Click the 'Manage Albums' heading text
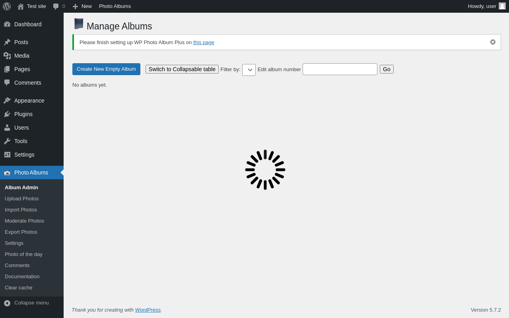Viewport: 509px width, 318px height. click(119, 26)
